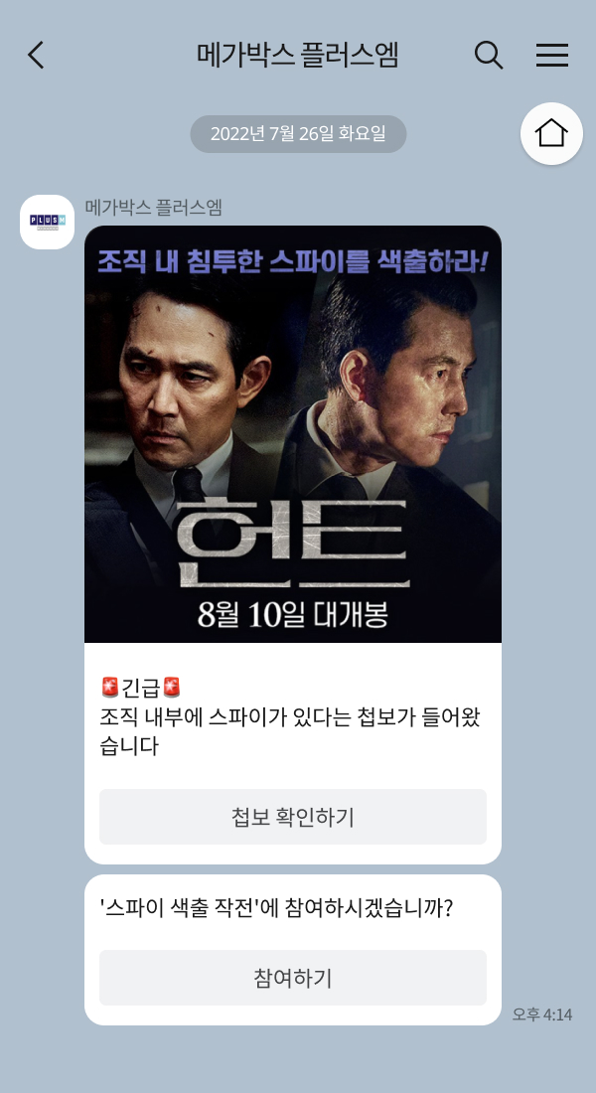Click the 참여하기 button
596x1093 pixels.
tap(293, 978)
